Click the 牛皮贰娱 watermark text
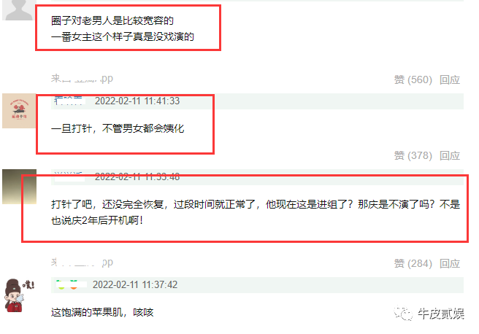Screen dimensions: 479x334 click(x=441, y=314)
